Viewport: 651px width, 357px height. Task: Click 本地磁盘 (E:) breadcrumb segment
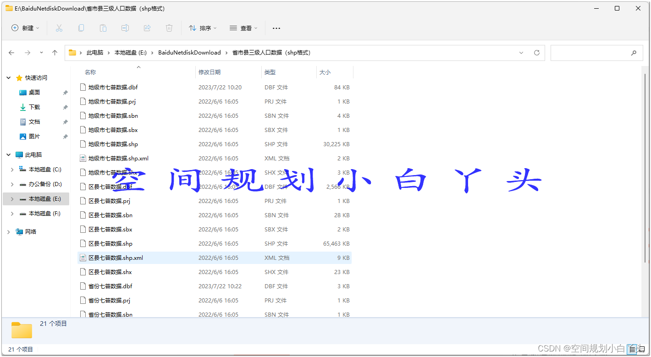click(x=131, y=53)
